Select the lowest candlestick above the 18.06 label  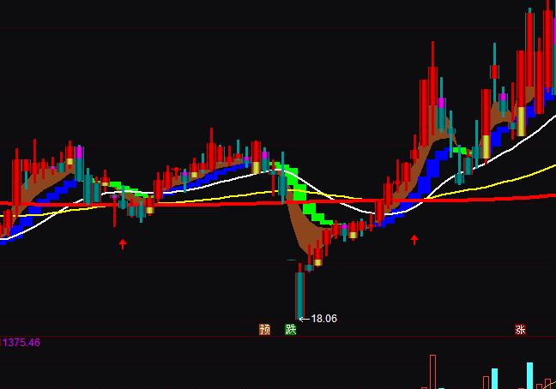pyautogui.click(x=299, y=293)
